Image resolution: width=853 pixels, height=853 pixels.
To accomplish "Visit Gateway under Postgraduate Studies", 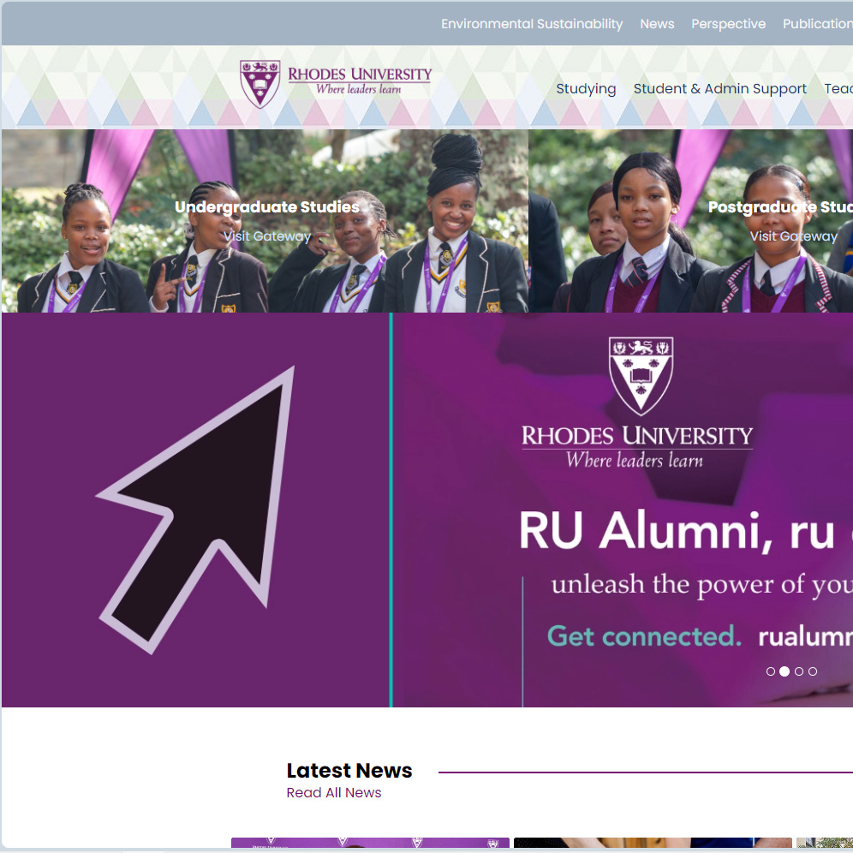I will [794, 236].
